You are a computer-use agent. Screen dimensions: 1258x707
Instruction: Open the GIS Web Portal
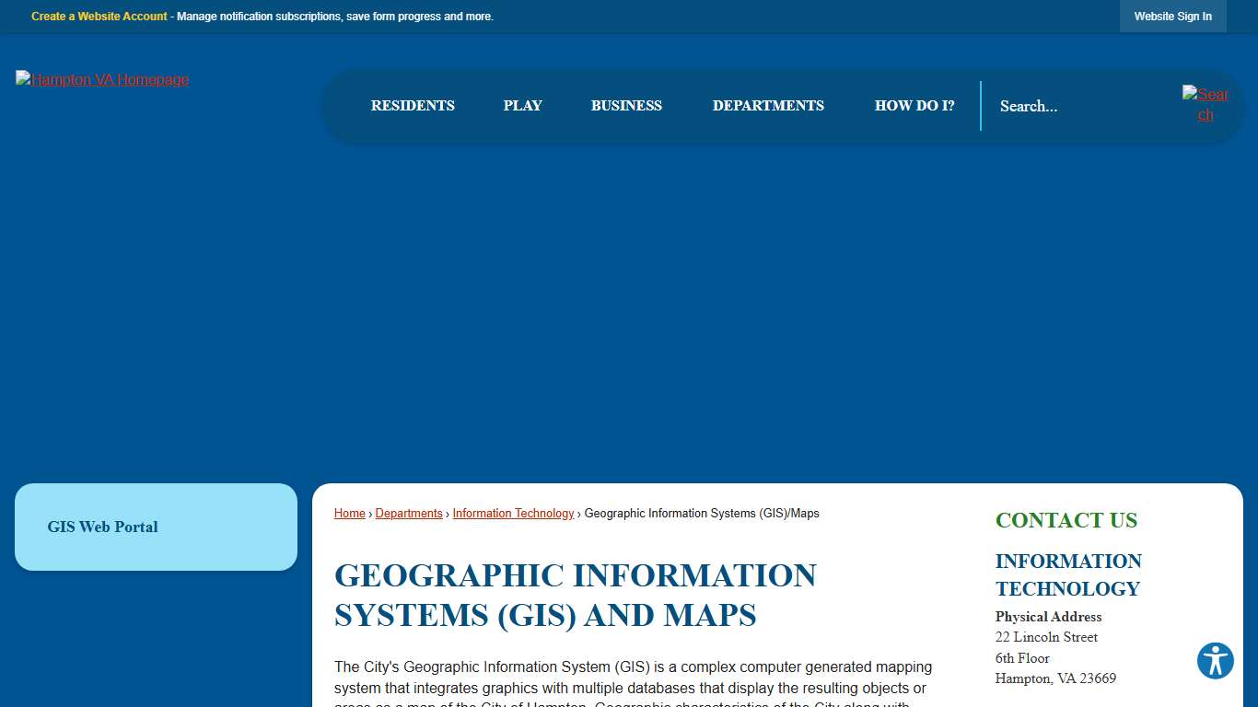click(102, 527)
